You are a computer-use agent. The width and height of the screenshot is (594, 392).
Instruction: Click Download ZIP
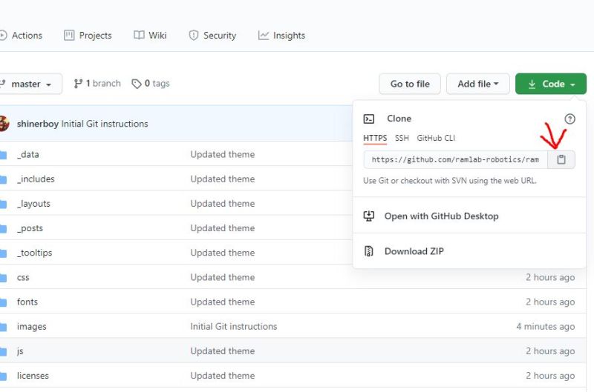coord(414,251)
